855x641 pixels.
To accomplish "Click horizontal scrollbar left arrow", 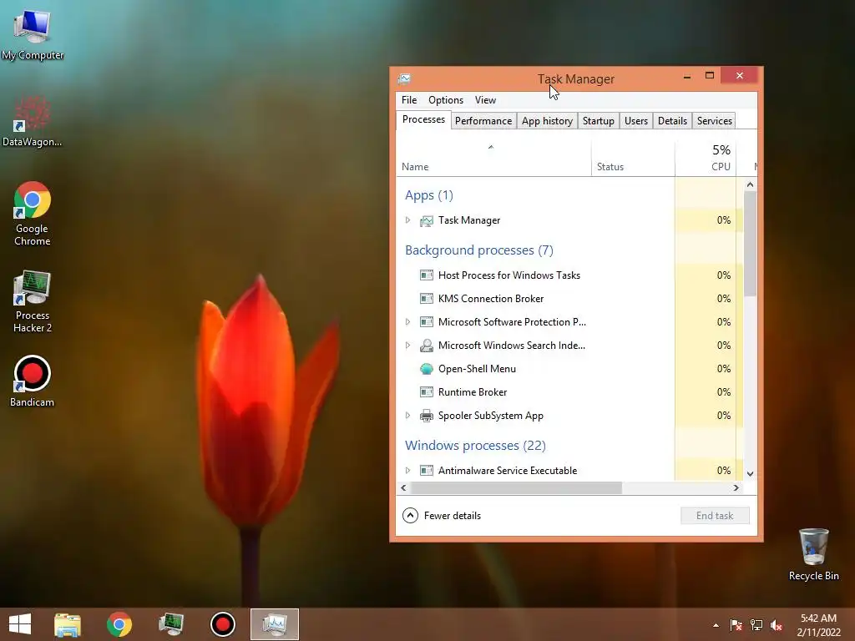I will click(403, 487).
